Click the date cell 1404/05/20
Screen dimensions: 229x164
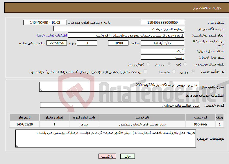(x=24, y=124)
